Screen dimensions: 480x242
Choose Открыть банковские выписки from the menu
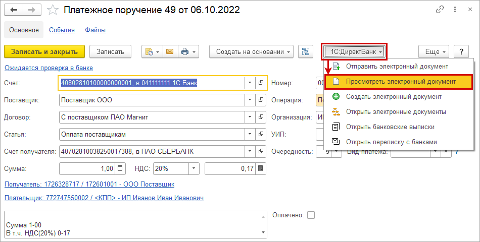[390, 127]
